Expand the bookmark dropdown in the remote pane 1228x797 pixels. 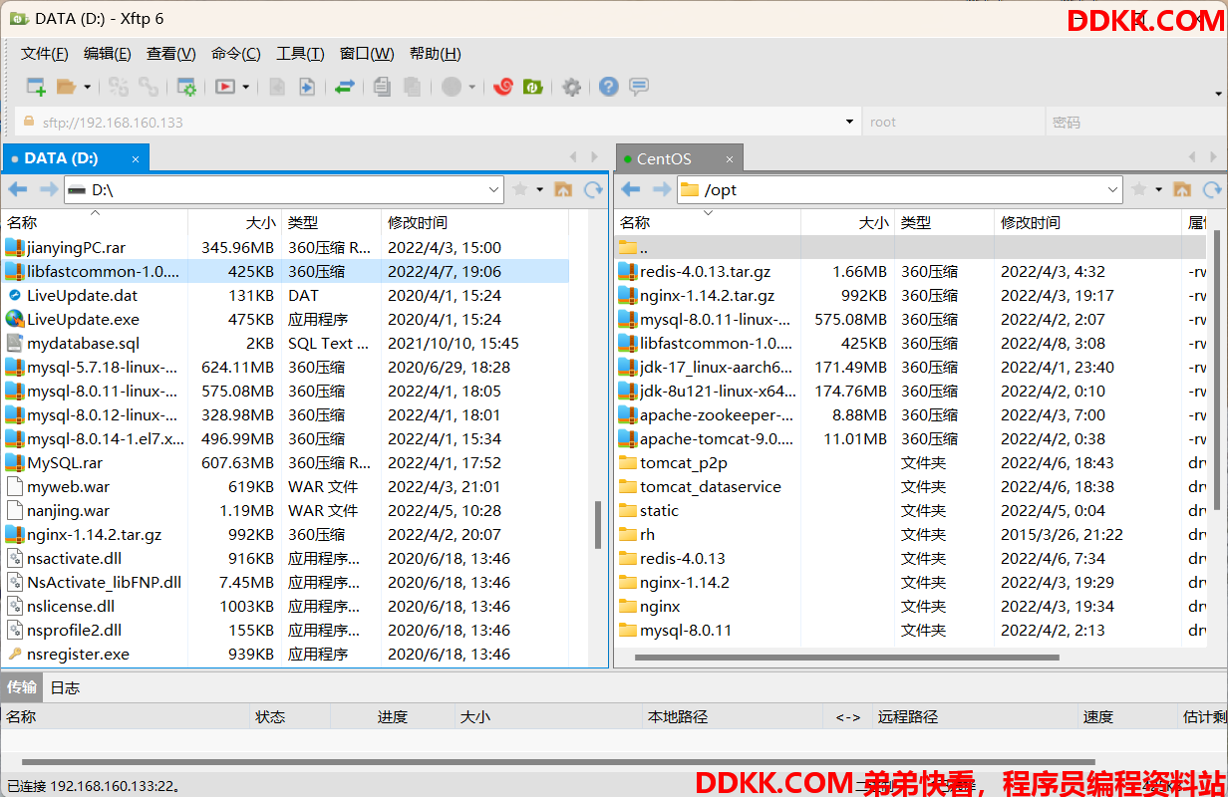pyautogui.click(x=1159, y=189)
